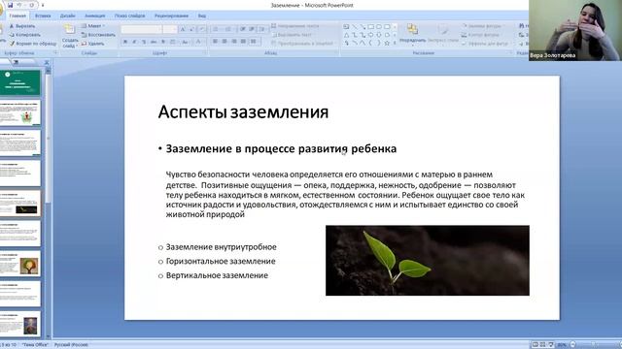Viewport: 622px width, 349px height.
Task: Switch to slide sorter view in status bar
Action: pos(542,345)
